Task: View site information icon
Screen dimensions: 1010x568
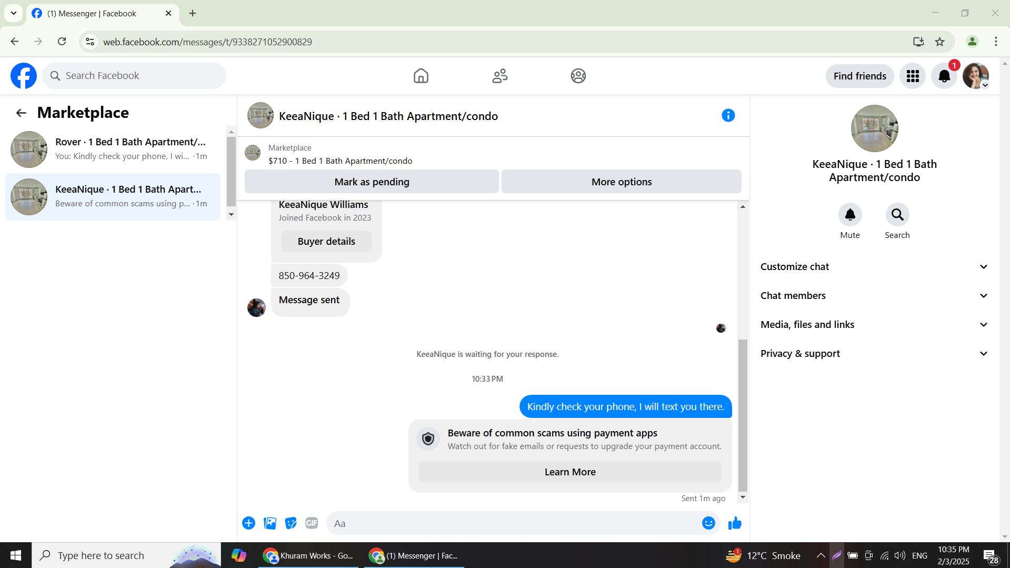Action: point(90,42)
